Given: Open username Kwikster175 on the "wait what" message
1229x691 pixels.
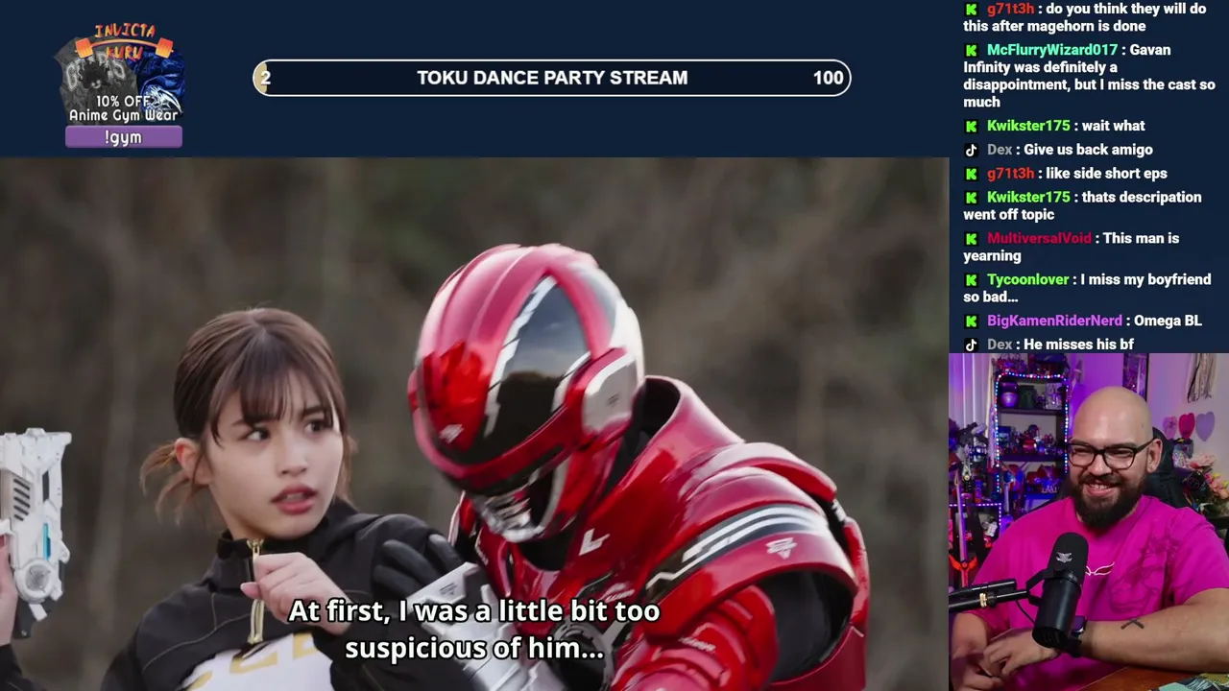Looking at the screenshot, I should (x=1028, y=126).
